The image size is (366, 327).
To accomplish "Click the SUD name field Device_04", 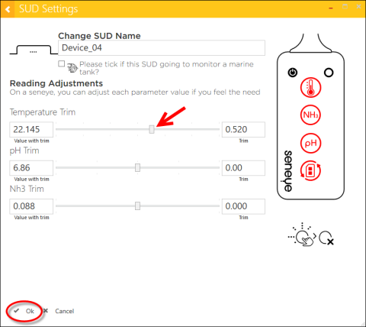I will 162,48.
